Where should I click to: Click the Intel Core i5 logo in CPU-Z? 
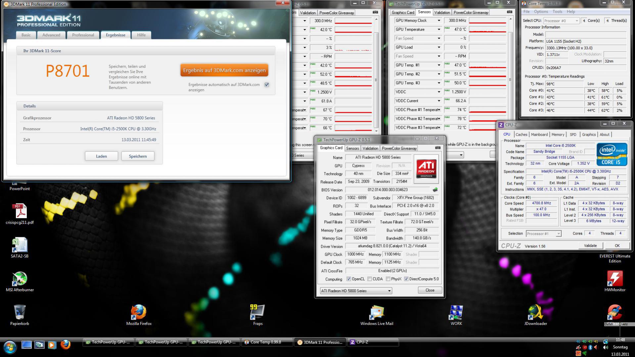(x=612, y=154)
